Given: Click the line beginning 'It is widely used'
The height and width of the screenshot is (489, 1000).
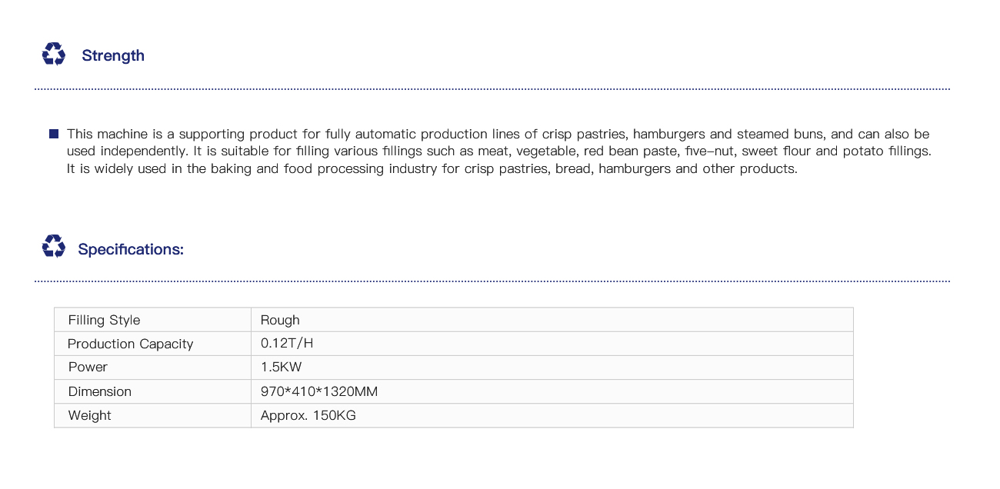Looking at the screenshot, I should (432, 168).
